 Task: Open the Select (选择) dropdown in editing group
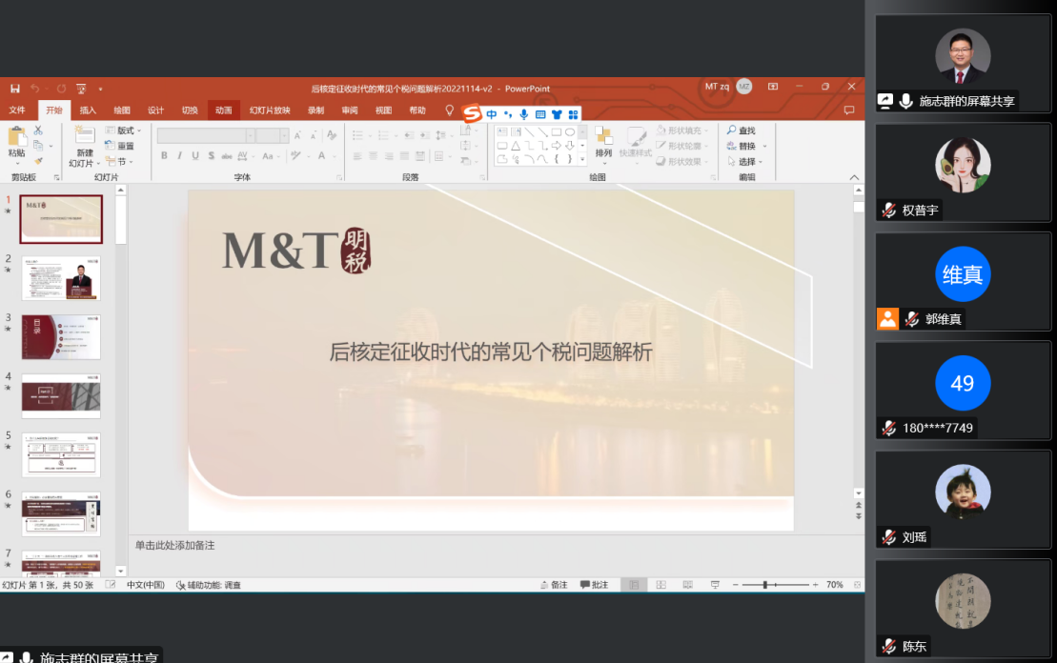(746, 162)
